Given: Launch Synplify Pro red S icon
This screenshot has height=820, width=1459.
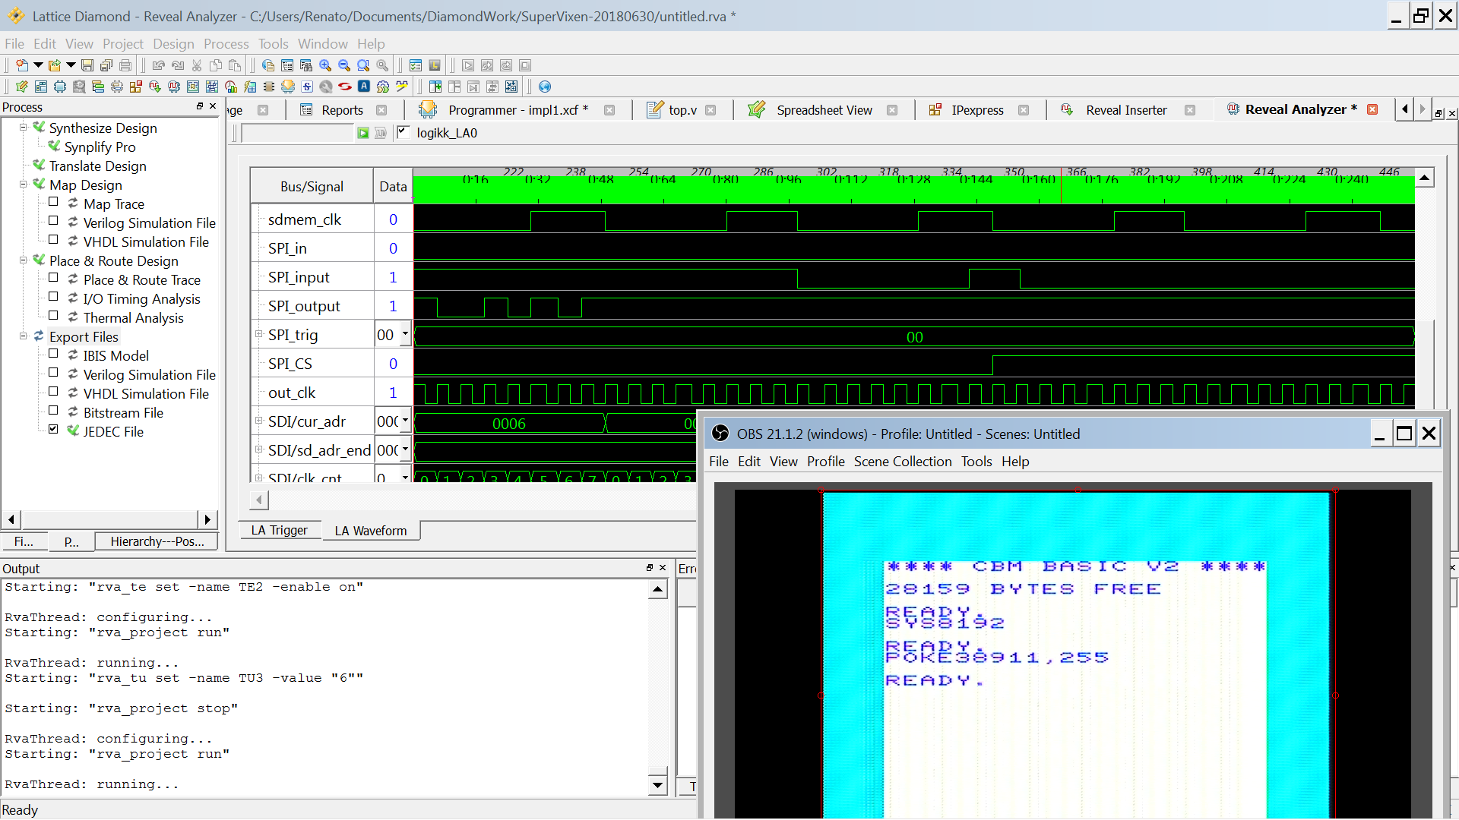Looking at the screenshot, I should (345, 87).
